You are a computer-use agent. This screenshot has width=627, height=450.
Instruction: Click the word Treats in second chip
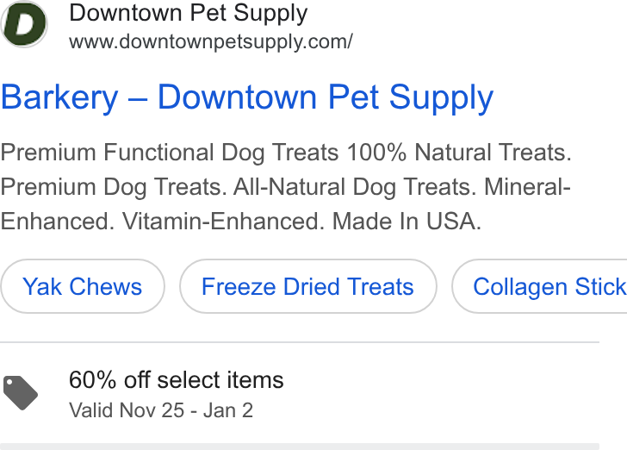click(380, 287)
